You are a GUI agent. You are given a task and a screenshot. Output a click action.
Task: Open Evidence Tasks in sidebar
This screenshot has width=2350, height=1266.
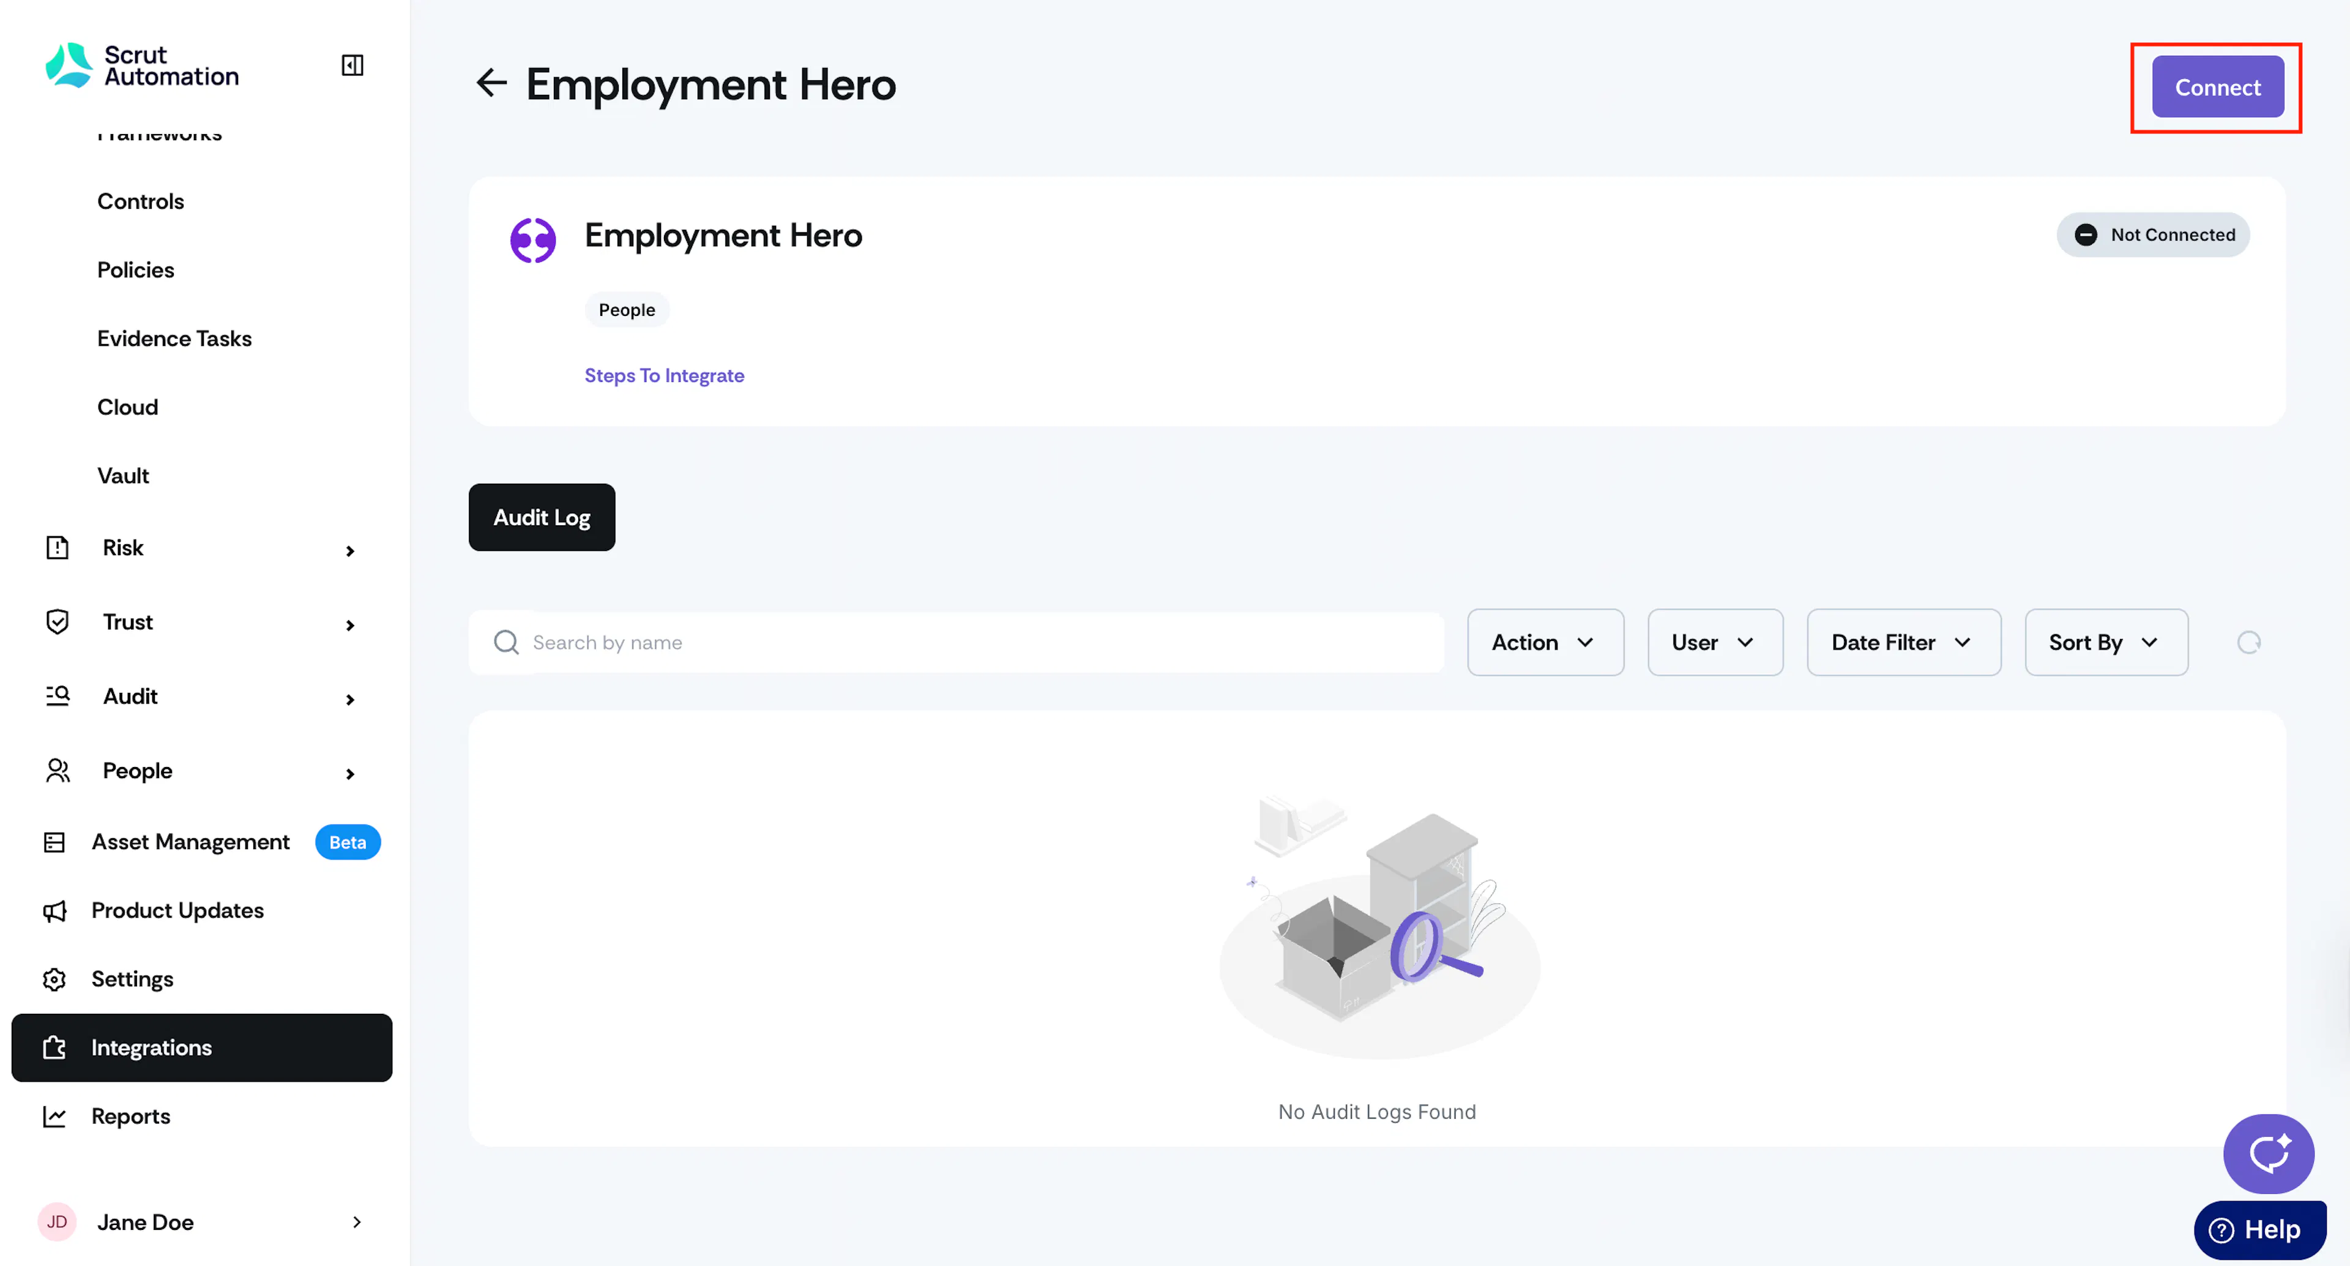pos(174,339)
